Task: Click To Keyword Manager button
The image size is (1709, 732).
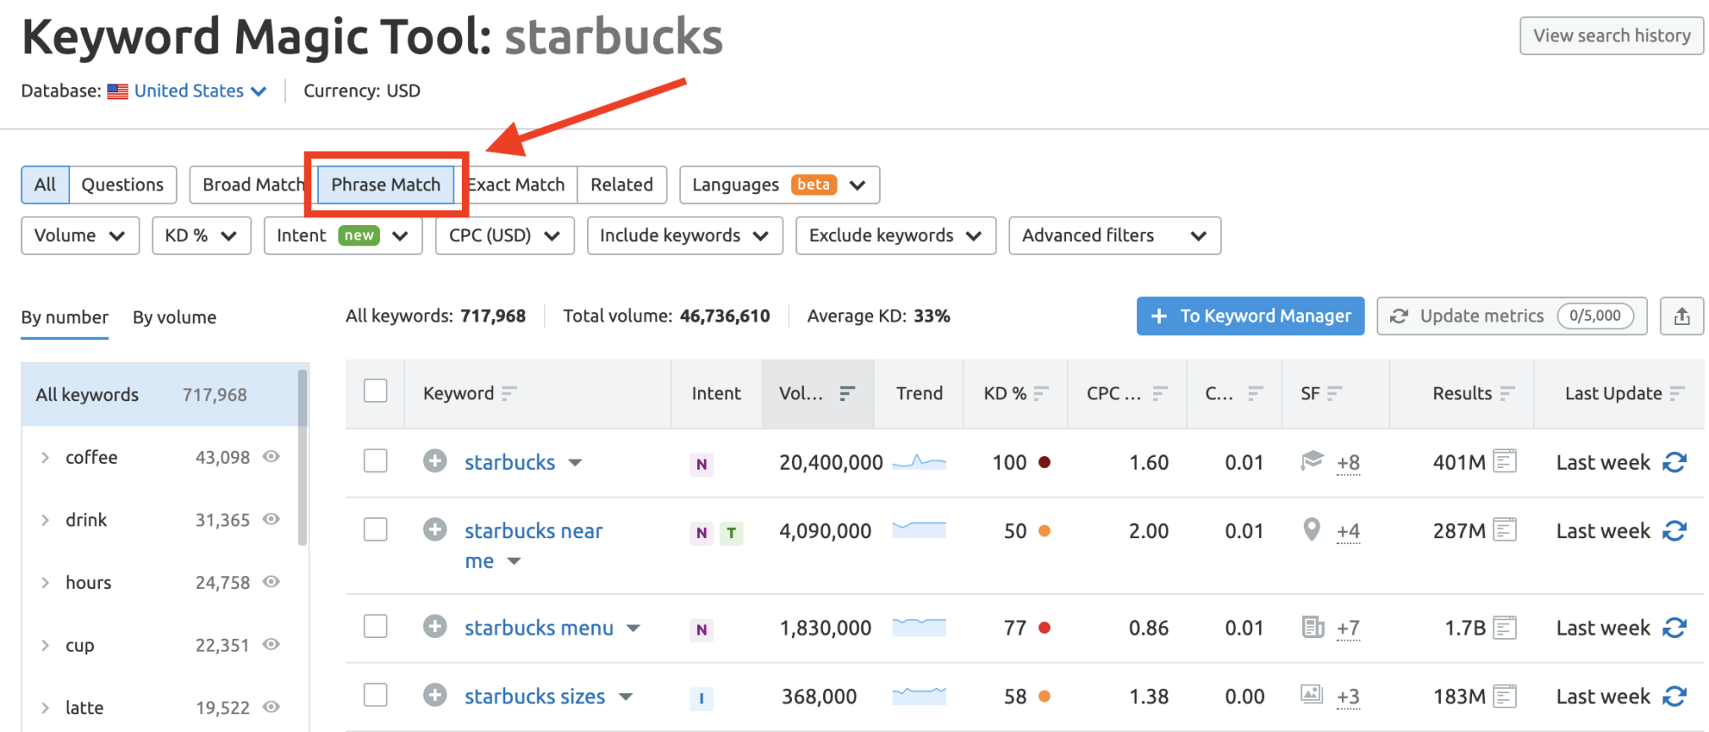Action: [1250, 316]
